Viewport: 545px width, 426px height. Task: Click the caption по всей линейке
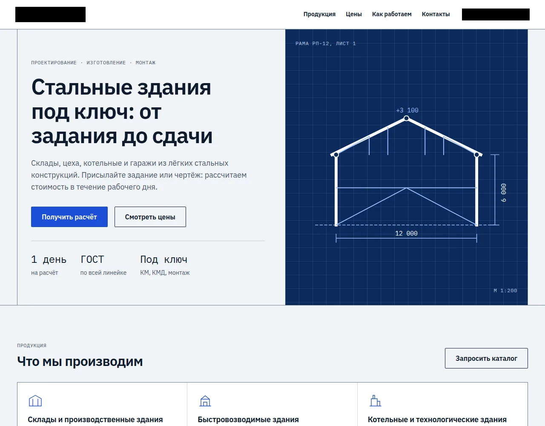pyautogui.click(x=103, y=273)
